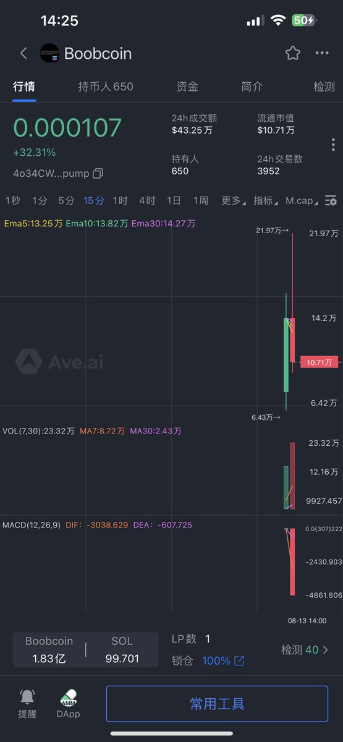
Task: Open chart settings gear icon
Action: (331, 200)
